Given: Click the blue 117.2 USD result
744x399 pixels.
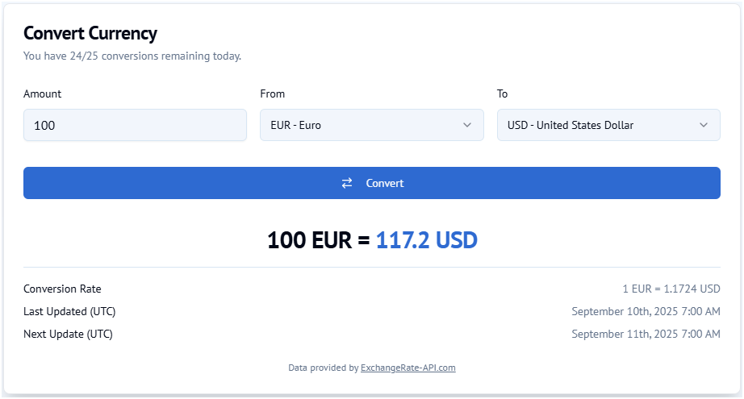Looking at the screenshot, I should tap(427, 239).
